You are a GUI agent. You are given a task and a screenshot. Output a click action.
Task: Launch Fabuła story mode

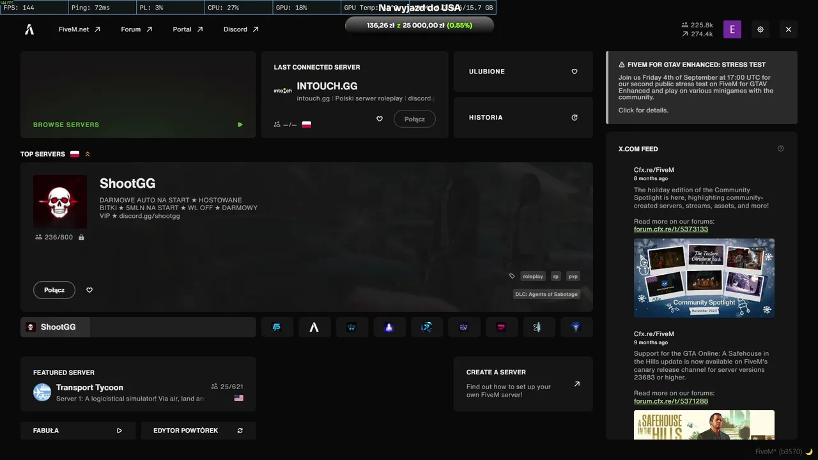(x=78, y=431)
